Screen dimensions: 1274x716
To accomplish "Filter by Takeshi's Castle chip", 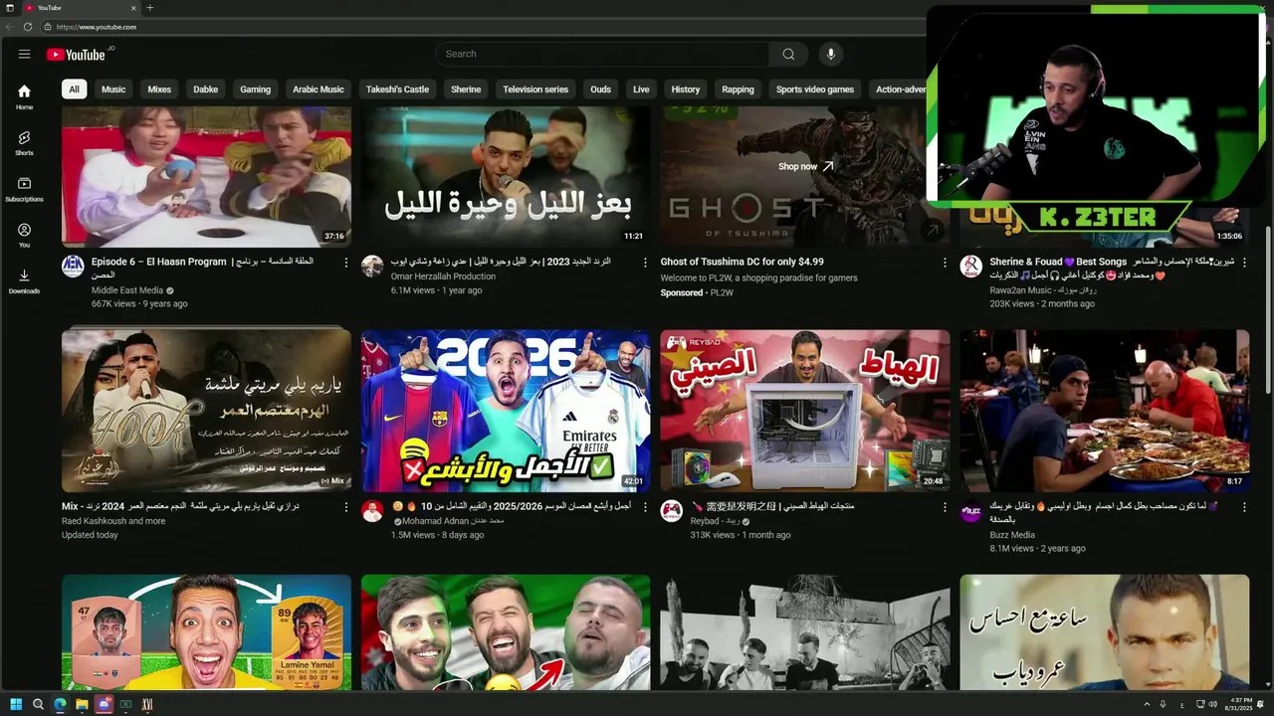I will tap(397, 89).
